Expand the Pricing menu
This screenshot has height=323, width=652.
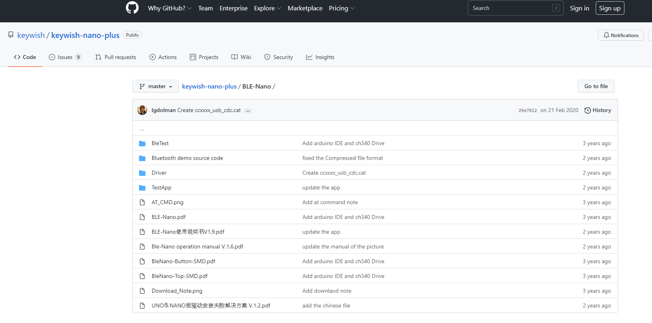point(342,8)
